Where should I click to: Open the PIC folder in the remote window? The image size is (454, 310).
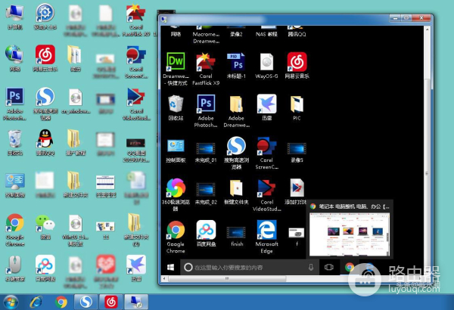(297, 104)
